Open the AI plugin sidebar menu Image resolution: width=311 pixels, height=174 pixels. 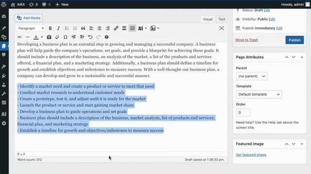[4, 114]
